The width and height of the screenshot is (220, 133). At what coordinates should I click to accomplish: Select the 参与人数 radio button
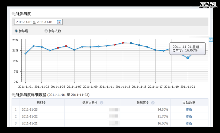pyautogui.click(x=46, y=31)
